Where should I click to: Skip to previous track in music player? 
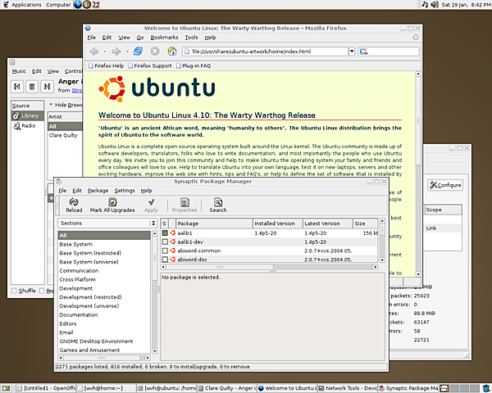point(17,87)
